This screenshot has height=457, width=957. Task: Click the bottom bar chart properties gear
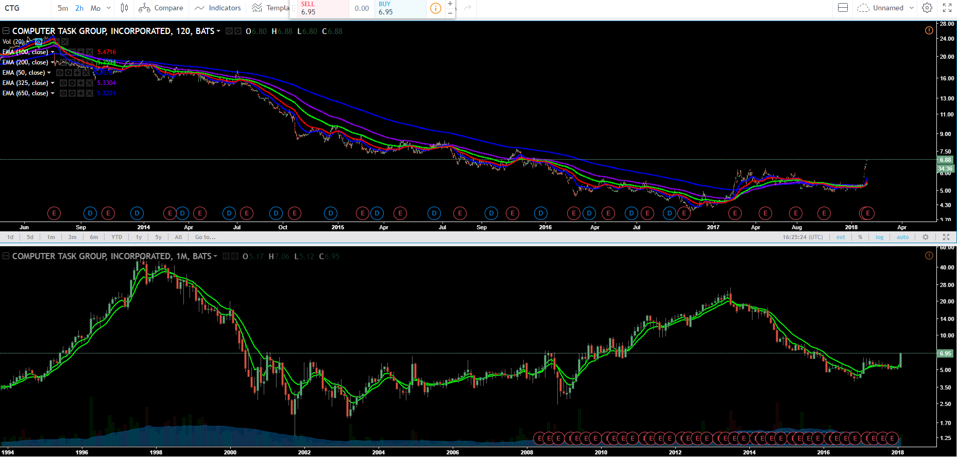tap(926, 237)
